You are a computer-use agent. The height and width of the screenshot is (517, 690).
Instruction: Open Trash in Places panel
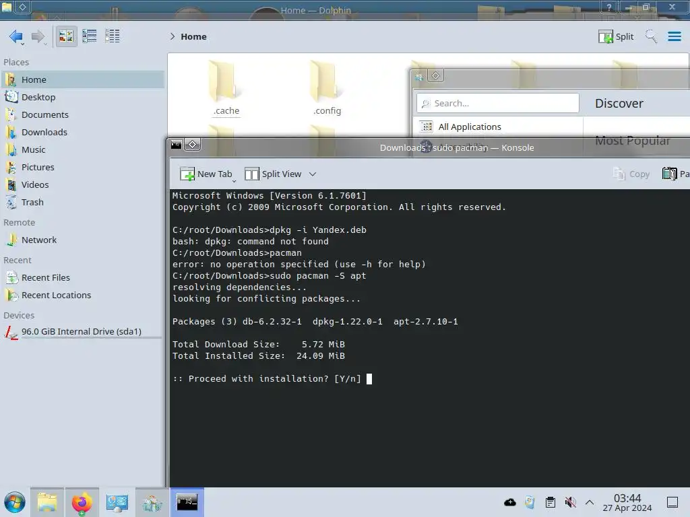(x=83, y=203)
